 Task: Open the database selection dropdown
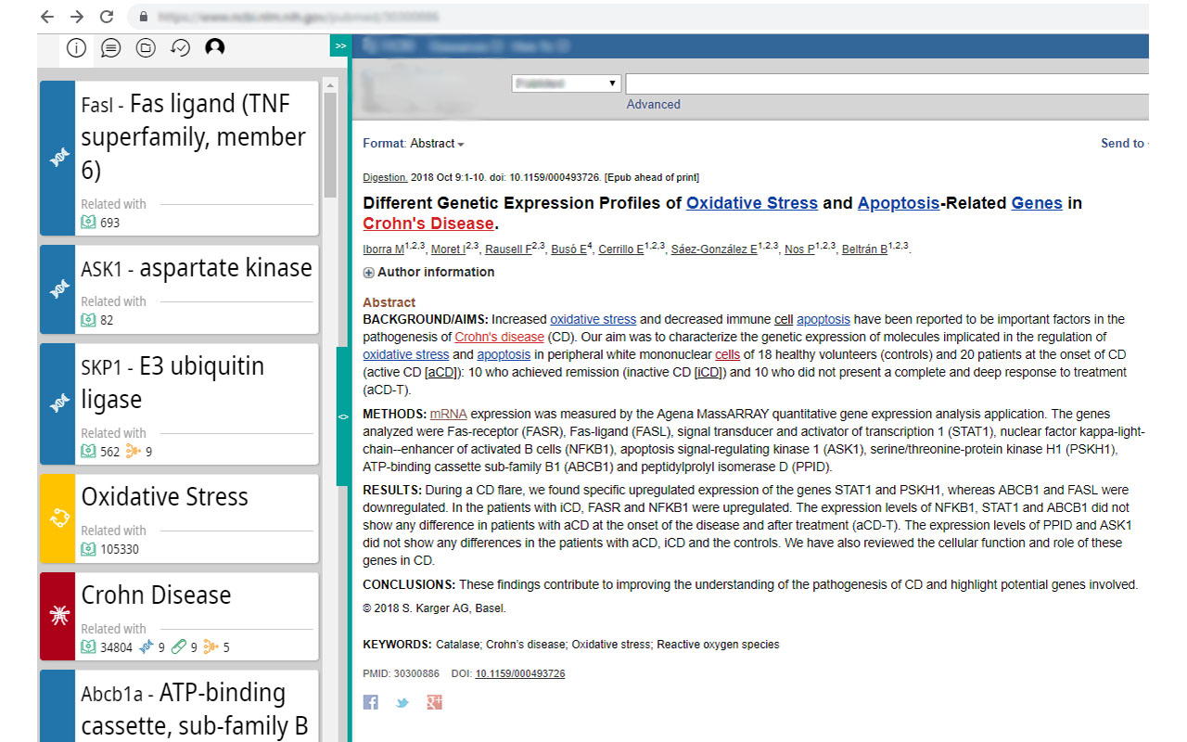[566, 83]
